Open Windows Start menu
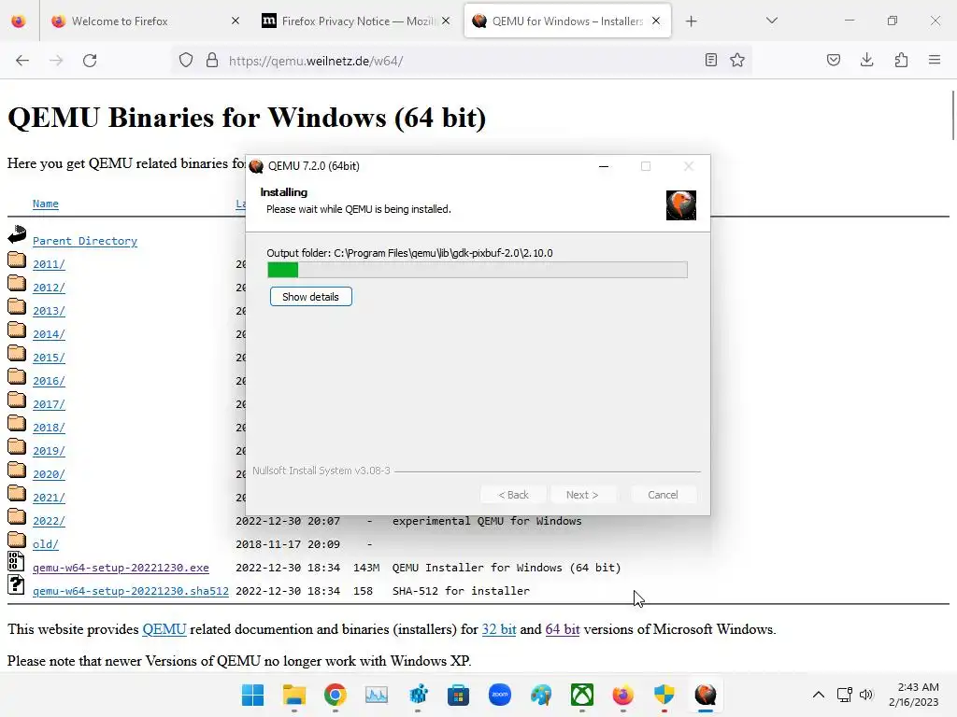 point(252,695)
